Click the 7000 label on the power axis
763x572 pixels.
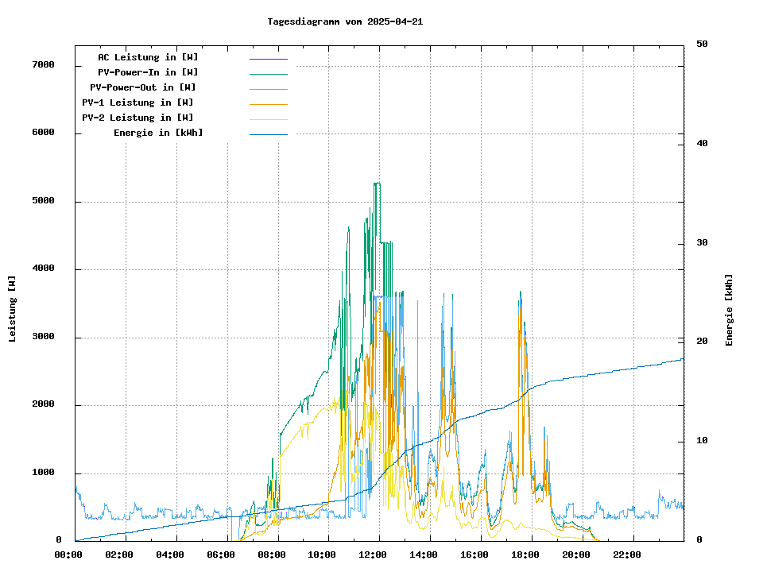pyautogui.click(x=43, y=64)
